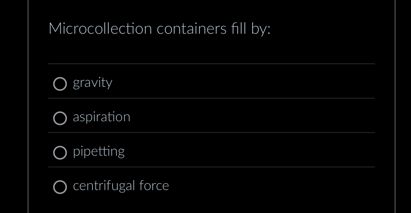Viewport: 411px width, 213px height.
Task: Click the centrifugal force option label
Action: point(121,185)
